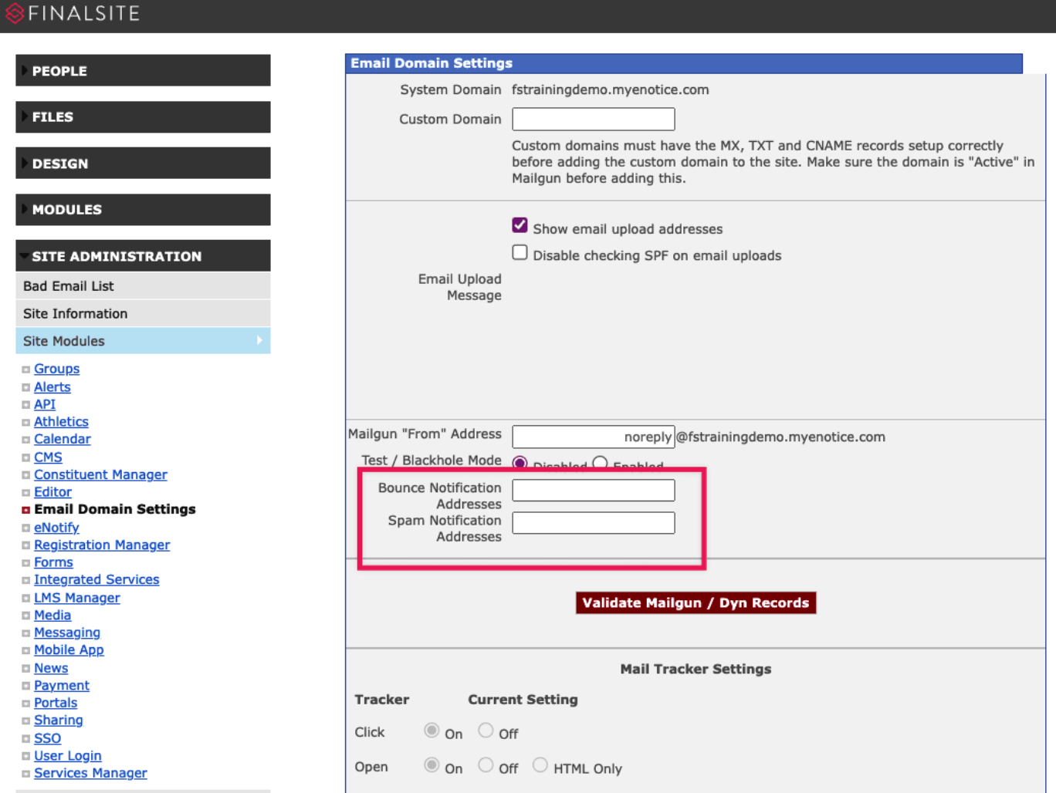Click the Custom Domain input field
The height and width of the screenshot is (793, 1056).
(x=593, y=119)
